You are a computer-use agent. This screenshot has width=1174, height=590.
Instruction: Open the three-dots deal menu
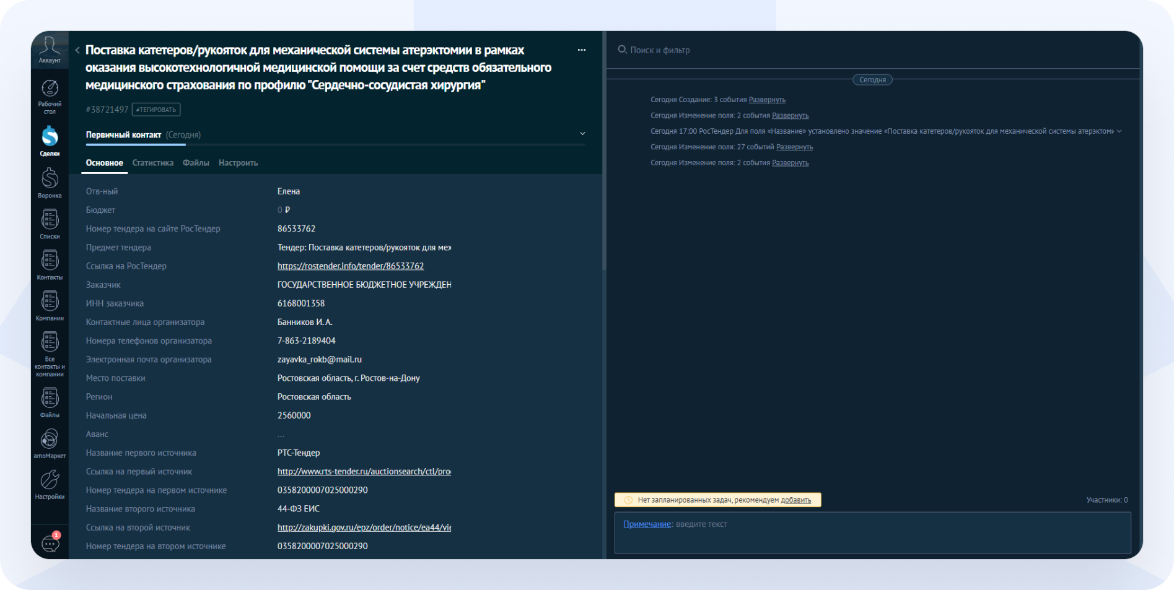click(x=581, y=50)
